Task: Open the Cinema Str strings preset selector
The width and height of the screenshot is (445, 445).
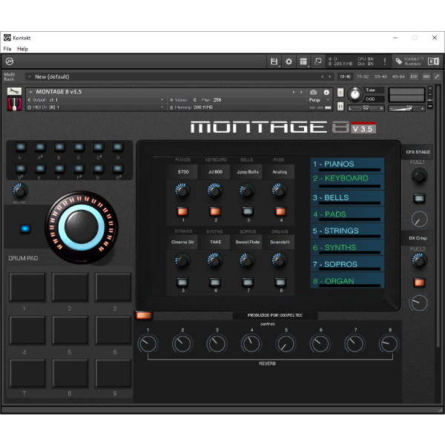Action: [182, 242]
